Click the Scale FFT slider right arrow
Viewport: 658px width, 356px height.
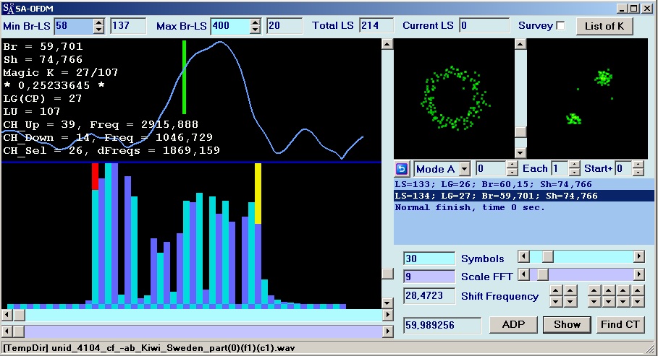[x=638, y=274]
